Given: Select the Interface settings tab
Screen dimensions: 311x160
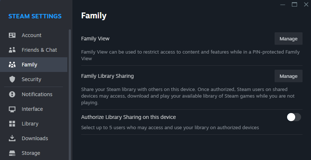Looking at the screenshot, I should click(x=32, y=109).
